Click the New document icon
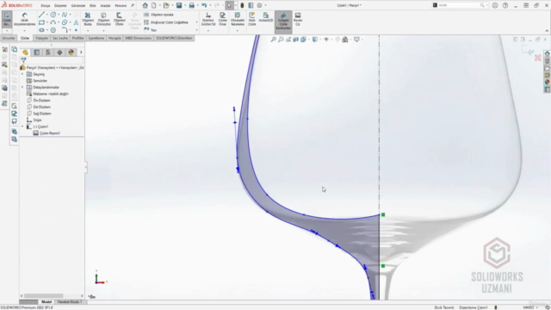This screenshot has height=310, width=551. pos(154,5)
